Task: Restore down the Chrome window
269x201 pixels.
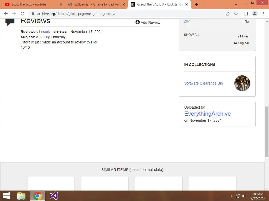Action: [x=252, y=3]
